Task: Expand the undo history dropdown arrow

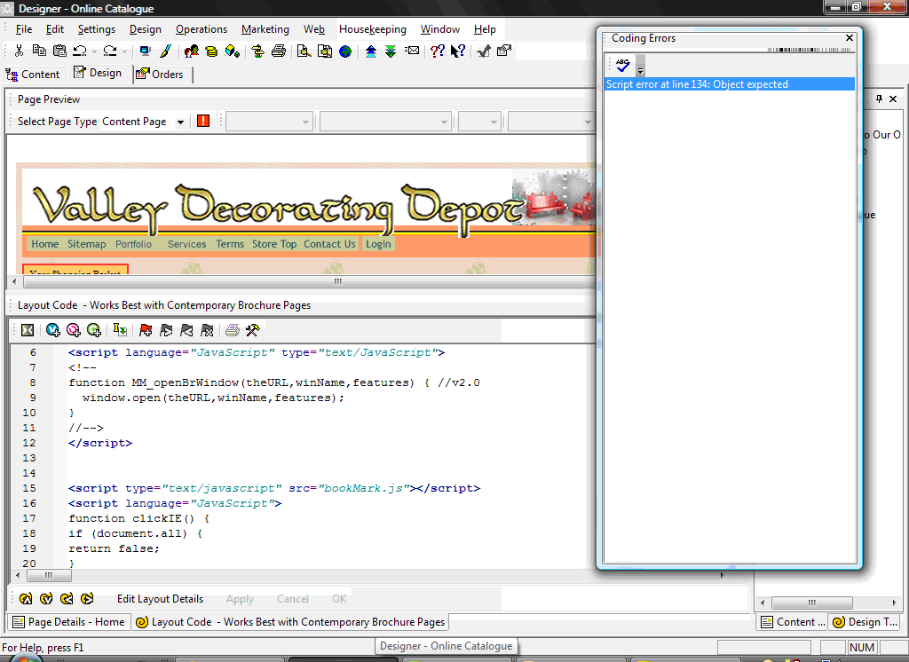Action: pos(94,51)
